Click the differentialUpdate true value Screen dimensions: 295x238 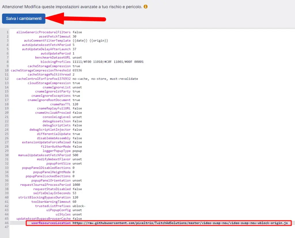click(x=76, y=134)
